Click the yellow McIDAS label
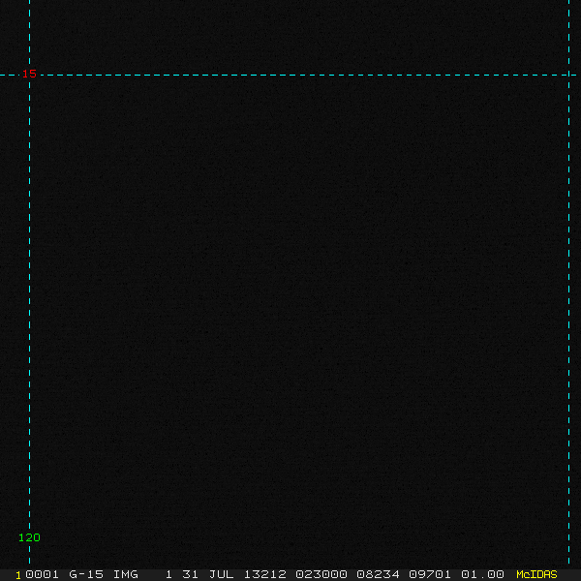581x581 pixels. point(536,574)
